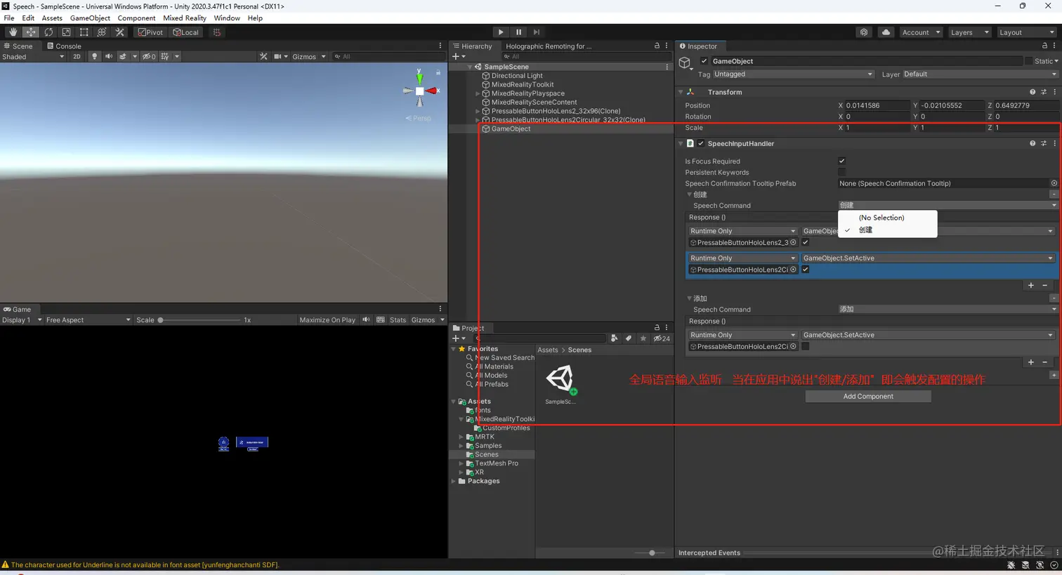Click Position X field
This screenshot has width=1062, height=575.
point(877,105)
